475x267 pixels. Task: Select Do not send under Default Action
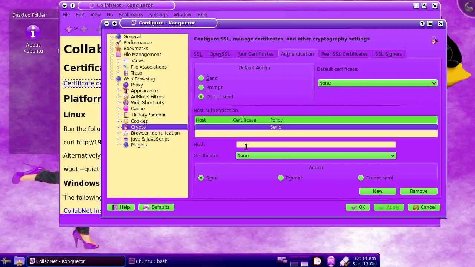(x=201, y=96)
